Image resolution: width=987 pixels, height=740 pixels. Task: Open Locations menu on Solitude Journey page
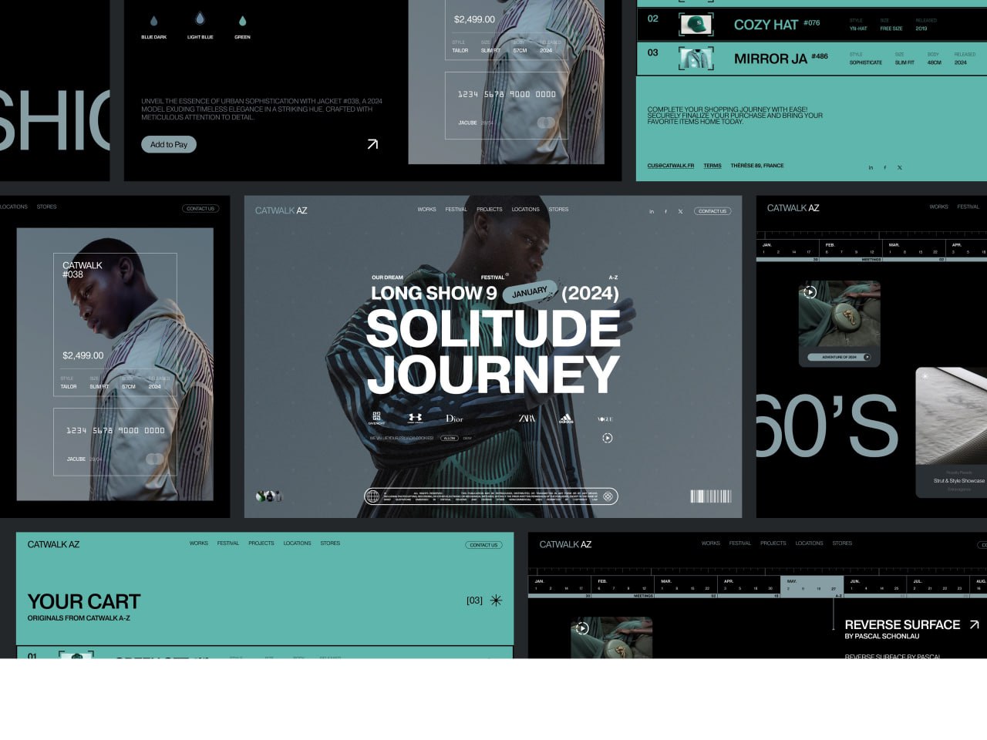tap(525, 210)
